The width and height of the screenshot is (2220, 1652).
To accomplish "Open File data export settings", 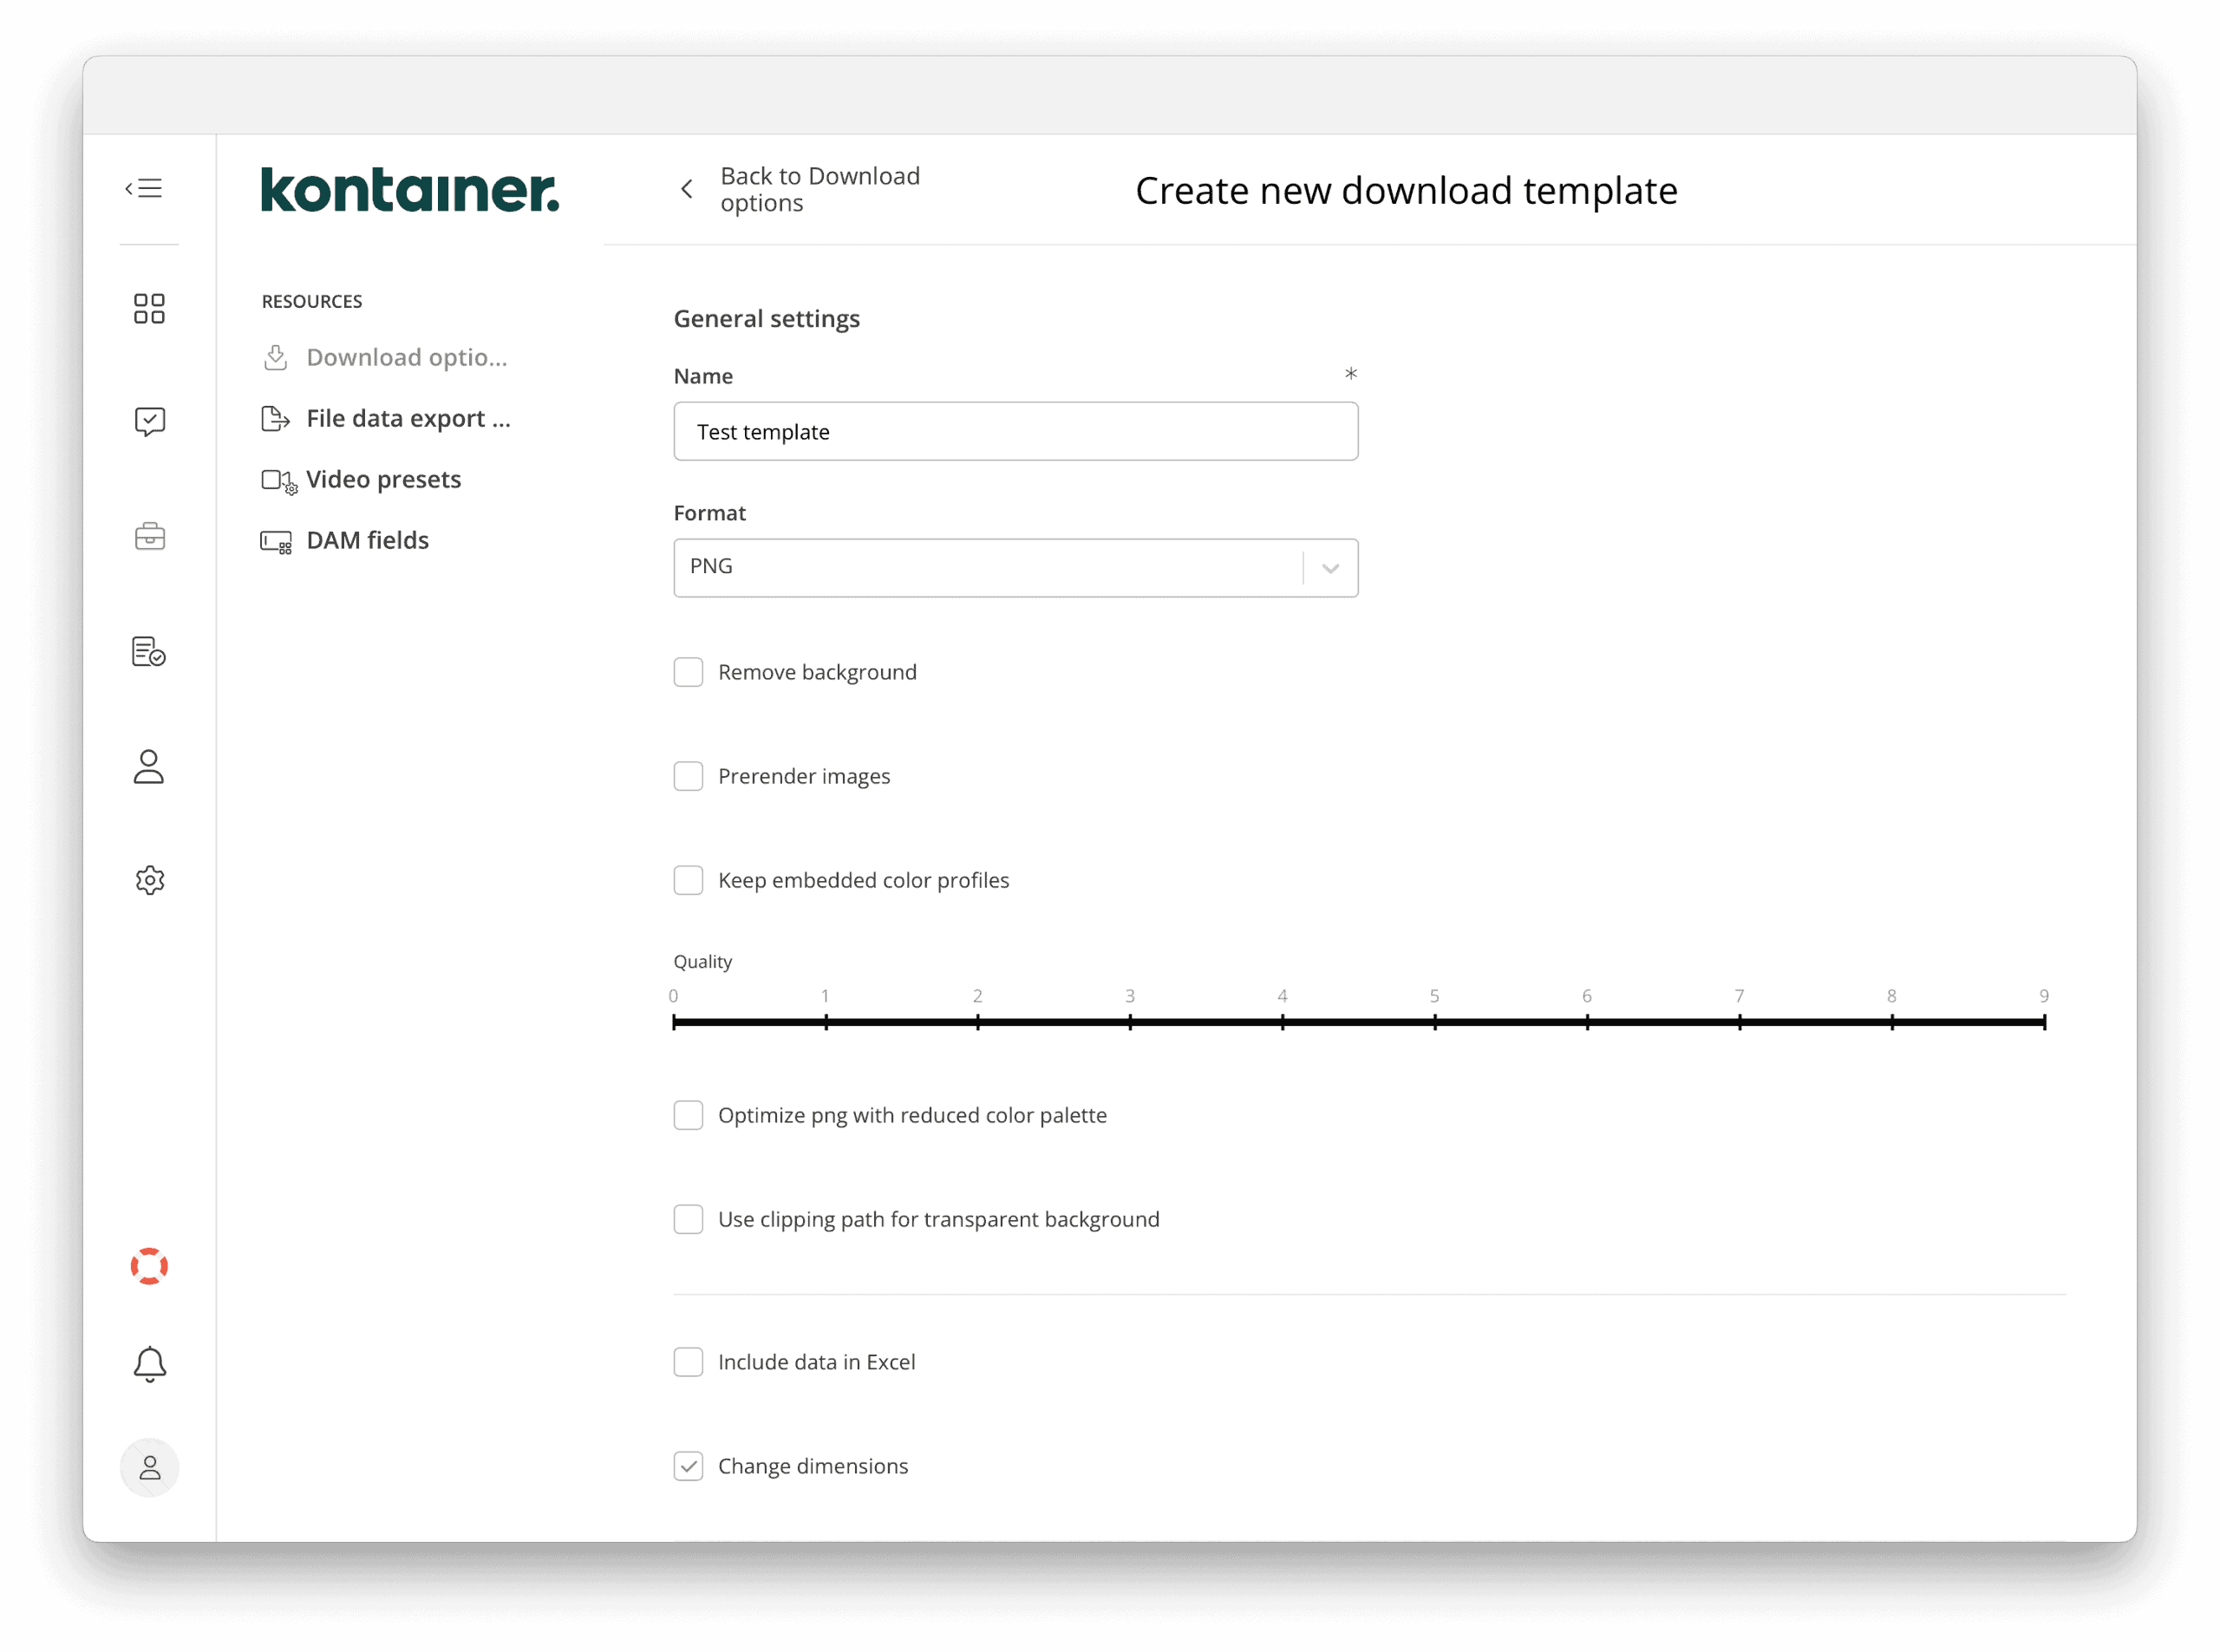I will (407, 418).
